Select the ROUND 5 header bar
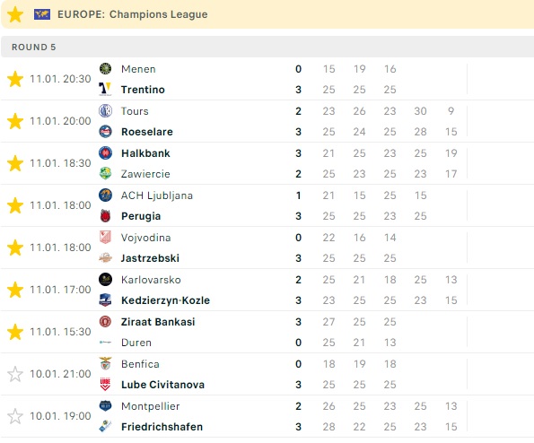 pos(267,47)
